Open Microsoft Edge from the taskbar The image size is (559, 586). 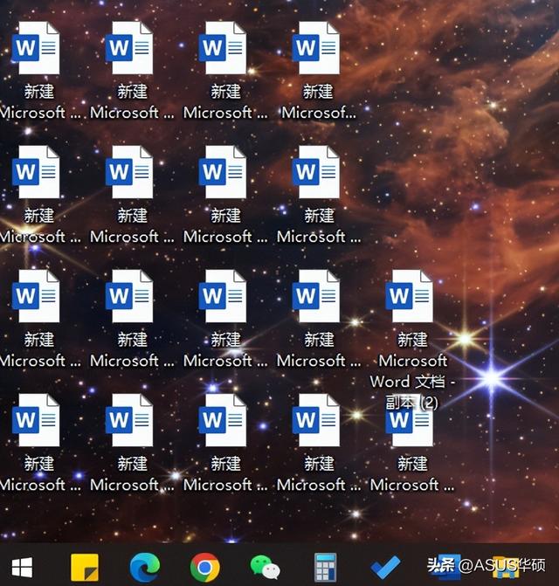point(145,568)
